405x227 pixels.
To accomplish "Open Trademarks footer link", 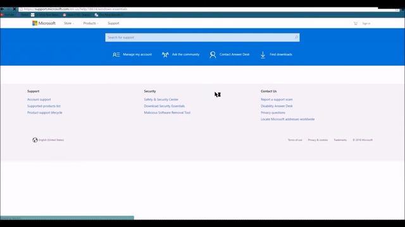I will click(x=340, y=140).
